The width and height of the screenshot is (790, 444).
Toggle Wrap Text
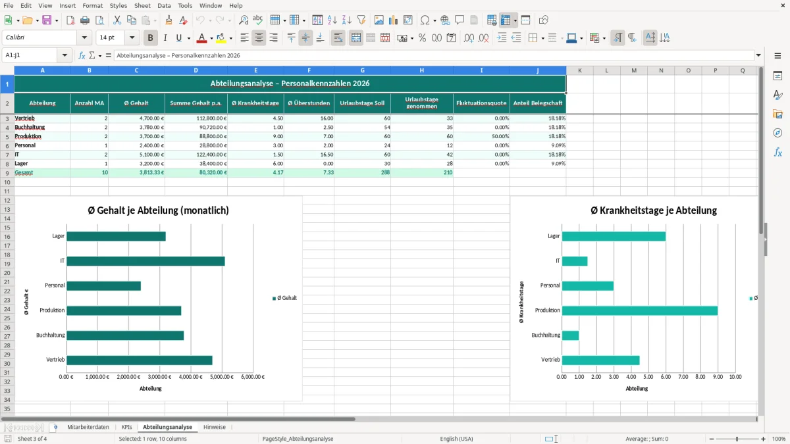click(338, 38)
